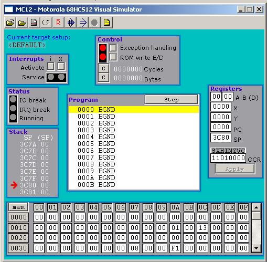267x262 pixels.
Task: Click memory scrollbar up arrow
Action: coord(257,207)
